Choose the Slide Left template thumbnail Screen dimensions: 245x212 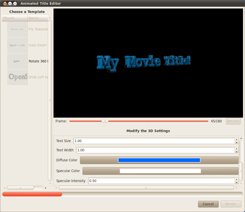click(x=17, y=77)
